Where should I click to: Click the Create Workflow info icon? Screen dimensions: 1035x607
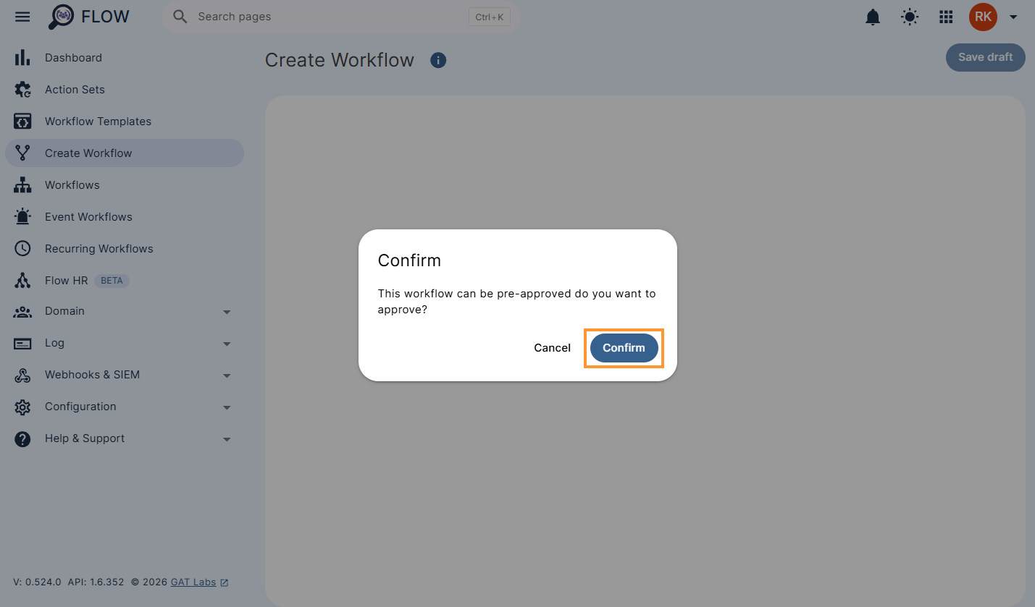click(x=438, y=60)
